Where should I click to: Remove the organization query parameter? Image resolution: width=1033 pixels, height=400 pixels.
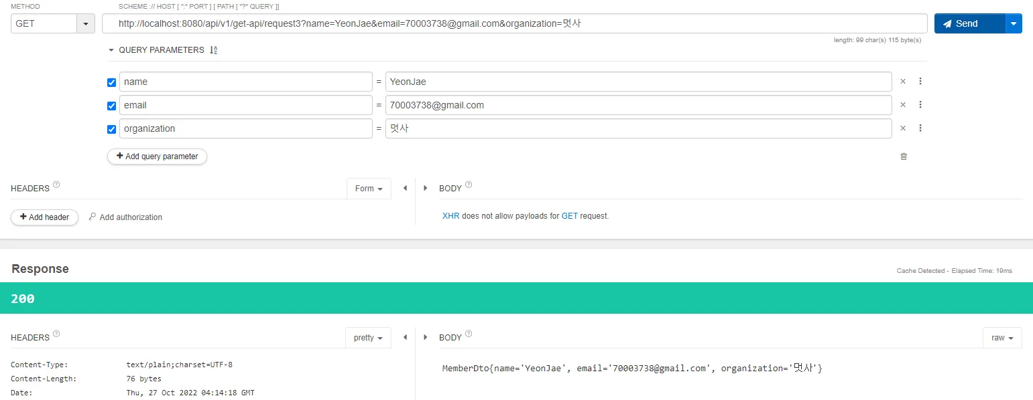tap(903, 128)
